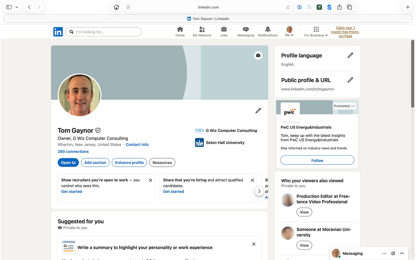416x260 pixels.
Task: Click PwC US Energy&Industrials ad title
Action: [306, 127]
